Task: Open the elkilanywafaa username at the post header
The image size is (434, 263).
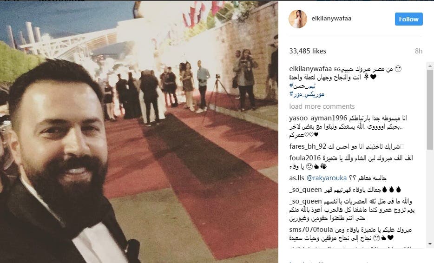Action: 331,18
